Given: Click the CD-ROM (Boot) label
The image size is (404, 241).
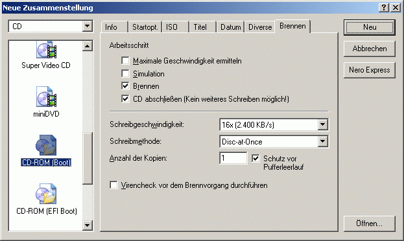Looking at the screenshot, I should [46, 163].
